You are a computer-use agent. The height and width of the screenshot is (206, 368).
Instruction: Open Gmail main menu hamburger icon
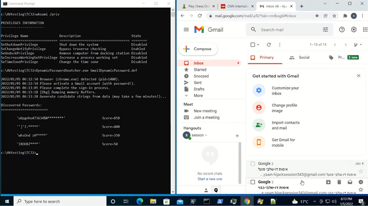pyautogui.click(x=186, y=29)
